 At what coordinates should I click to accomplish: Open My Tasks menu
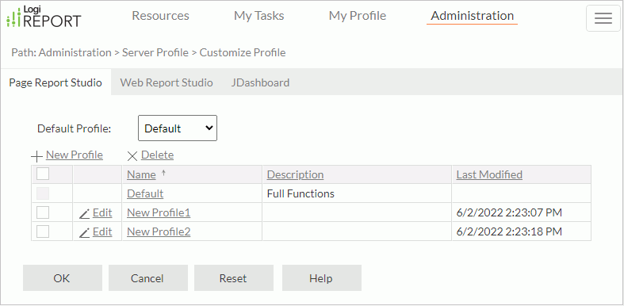pyautogui.click(x=259, y=16)
